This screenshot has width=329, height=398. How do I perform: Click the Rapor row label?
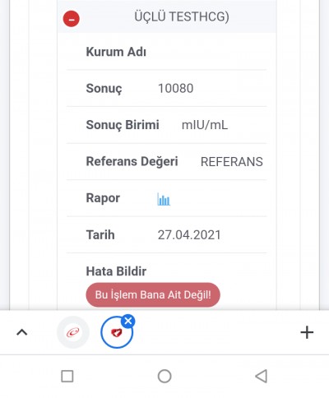point(103,198)
